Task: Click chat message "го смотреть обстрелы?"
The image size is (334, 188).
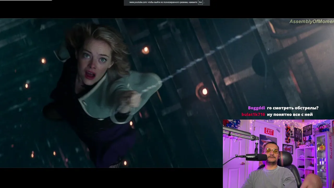Action: (293, 108)
